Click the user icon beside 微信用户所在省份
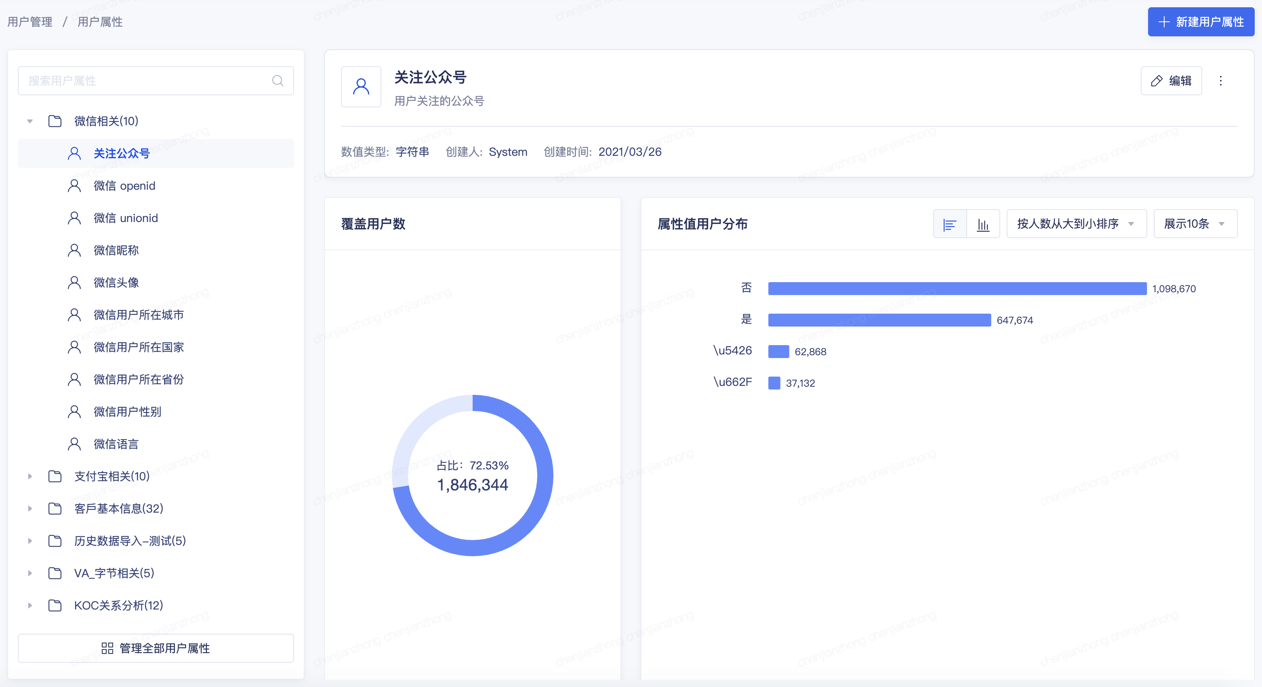Viewport: 1262px width, 687px height. 74,379
